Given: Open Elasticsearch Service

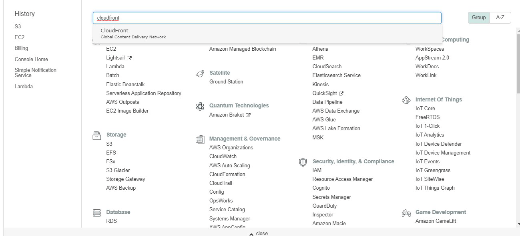Looking at the screenshot, I should click(x=337, y=75).
